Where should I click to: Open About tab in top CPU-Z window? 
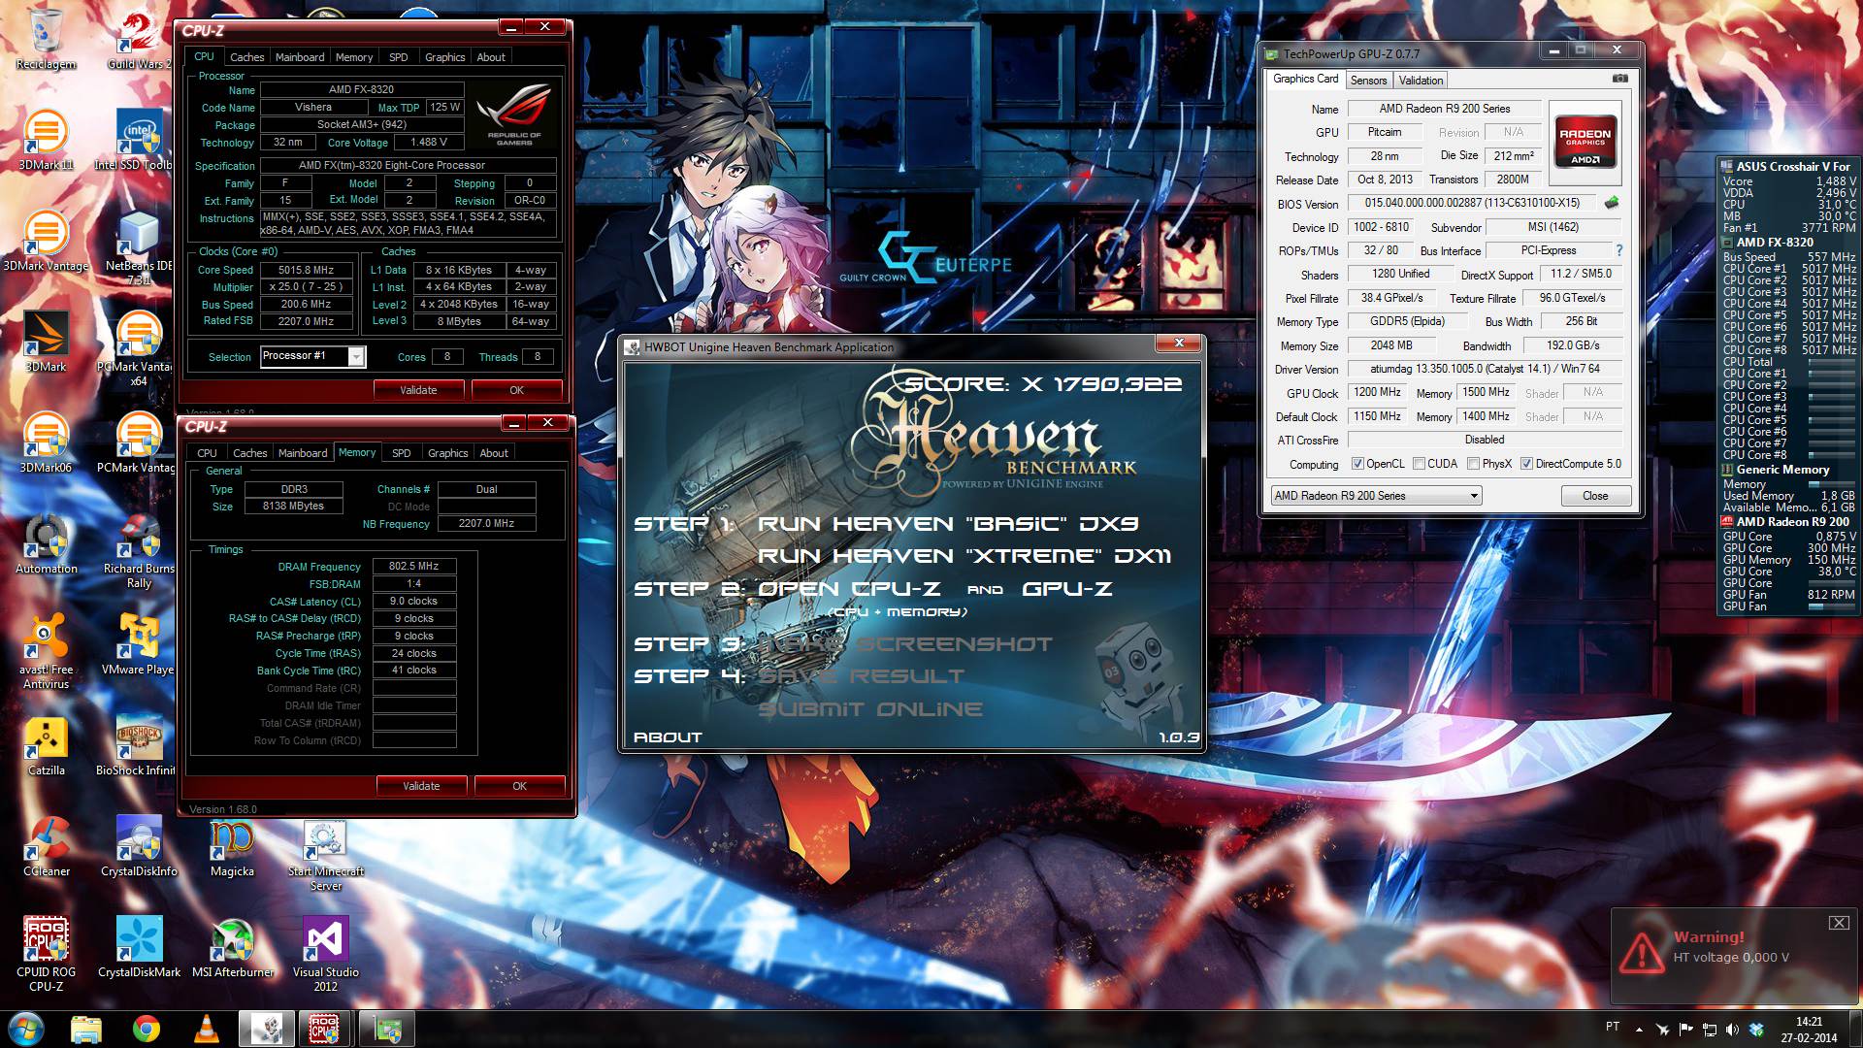491,57
